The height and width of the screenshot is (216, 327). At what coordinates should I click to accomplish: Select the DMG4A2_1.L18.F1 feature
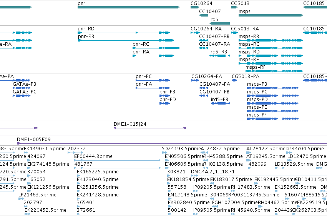click(259, 176)
